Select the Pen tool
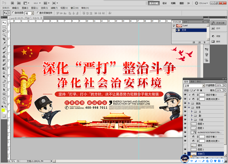Viewport: 228px width, 164px height. 4,81
